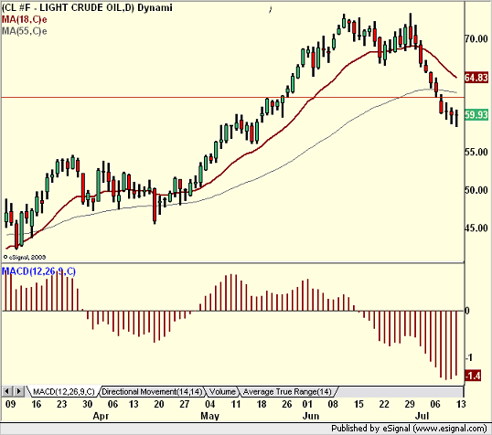Switch to Average True Range(14) tab
Image resolution: width=492 pixels, height=435 pixels.
(287, 392)
